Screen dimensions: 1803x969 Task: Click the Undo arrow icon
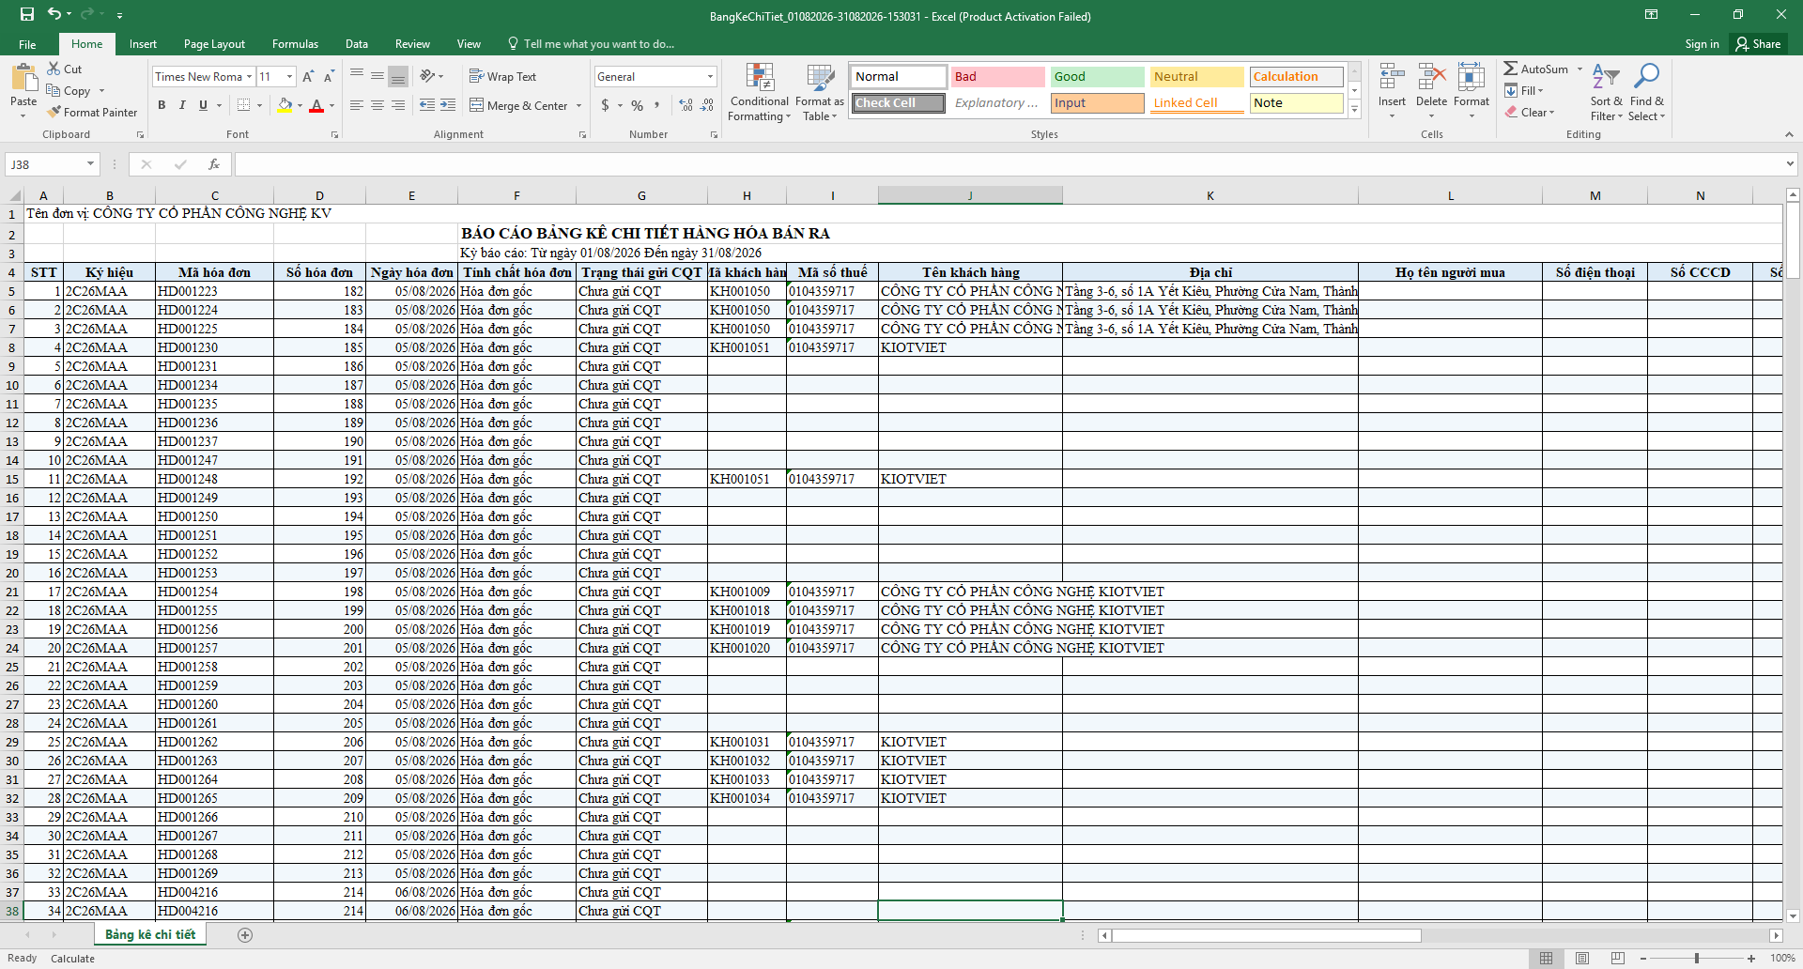54,14
